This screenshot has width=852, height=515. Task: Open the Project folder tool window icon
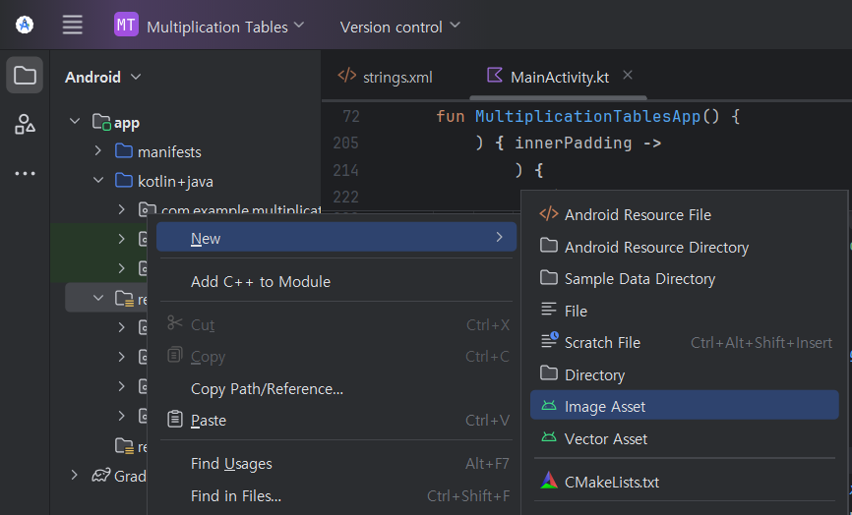25,76
